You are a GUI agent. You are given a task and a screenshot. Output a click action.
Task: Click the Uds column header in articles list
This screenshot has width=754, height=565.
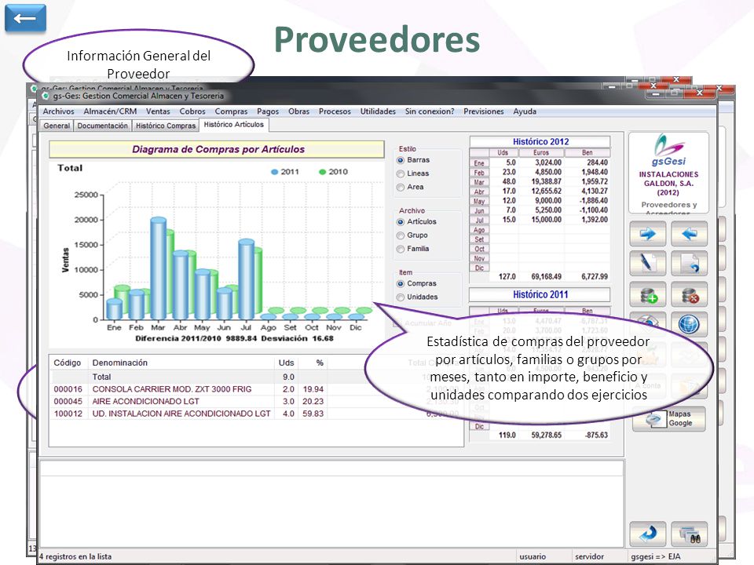tap(286, 363)
